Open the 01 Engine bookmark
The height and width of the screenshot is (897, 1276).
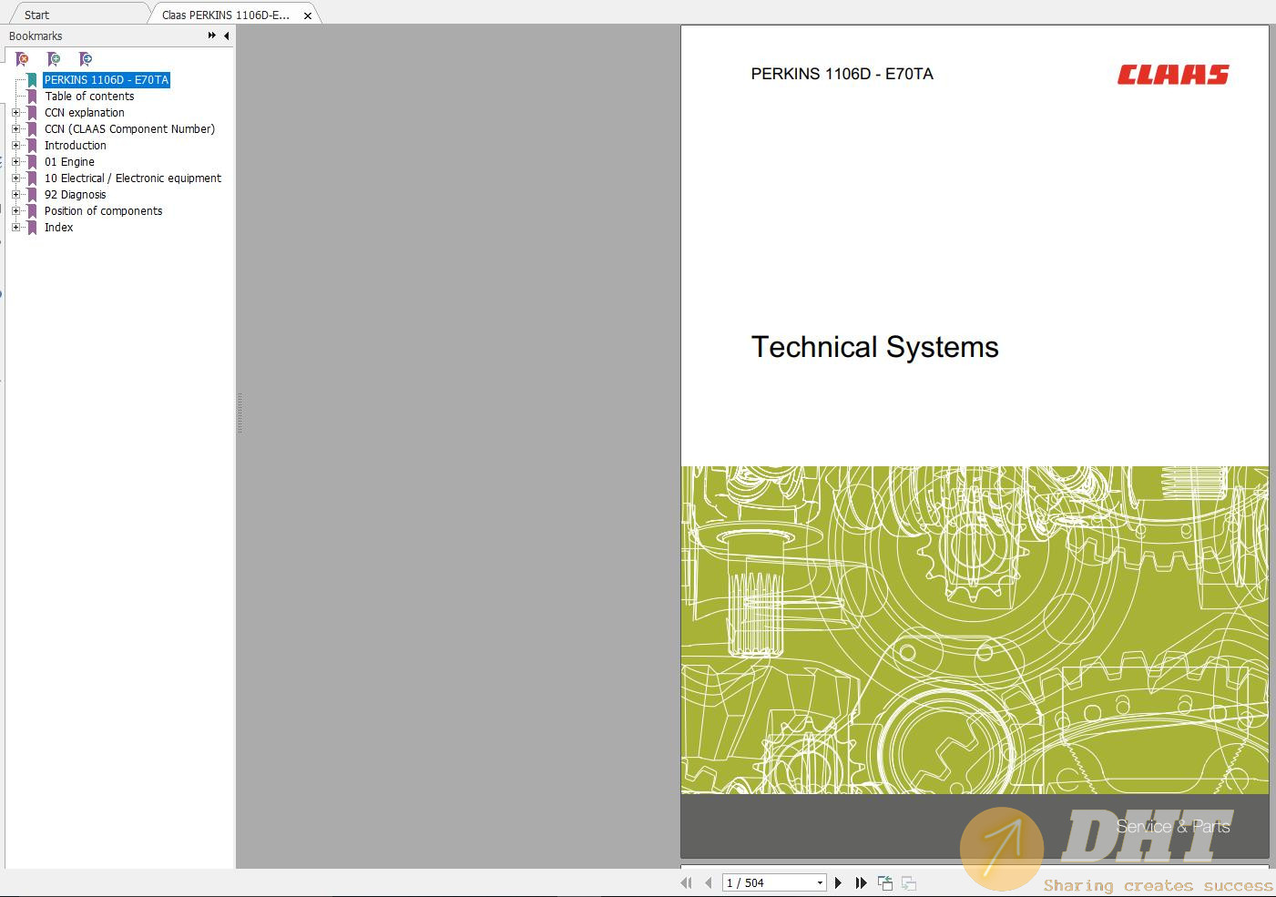pos(69,162)
